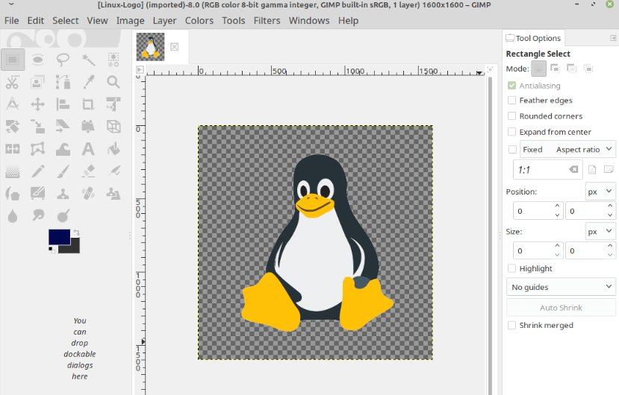
Task: Open the Tool Options tab menu button
Action: (x=613, y=38)
